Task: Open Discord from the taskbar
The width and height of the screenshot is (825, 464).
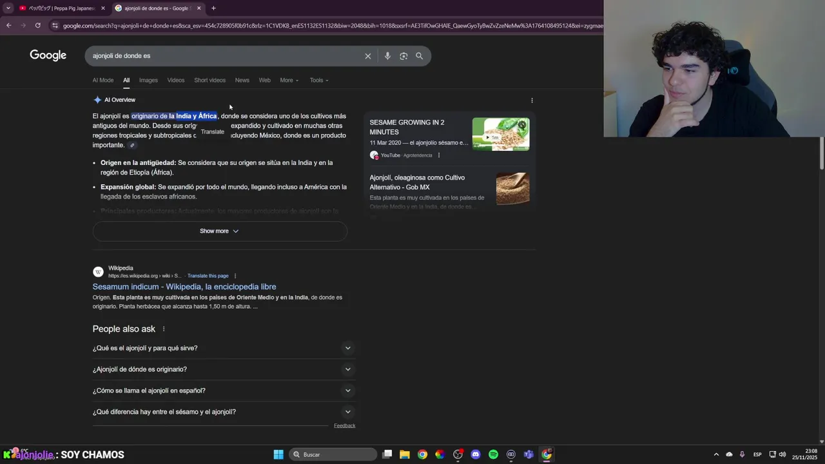Action: [476, 454]
